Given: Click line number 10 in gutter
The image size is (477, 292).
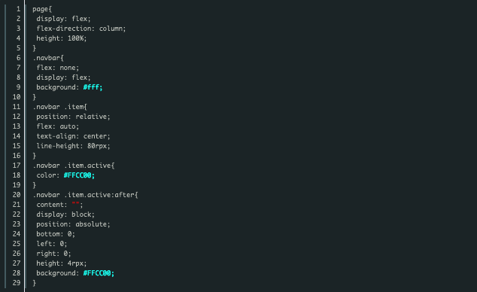Looking at the screenshot, I should (17, 97).
